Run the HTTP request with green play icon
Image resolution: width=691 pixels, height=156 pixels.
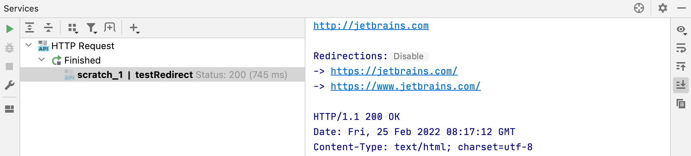pyautogui.click(x=10, y=29)
